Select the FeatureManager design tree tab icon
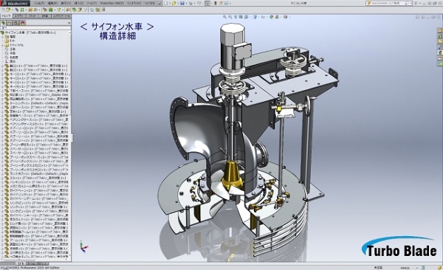 click(x=4, y=23)
